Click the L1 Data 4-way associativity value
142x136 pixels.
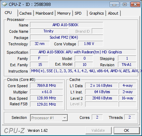pos(127,85)
